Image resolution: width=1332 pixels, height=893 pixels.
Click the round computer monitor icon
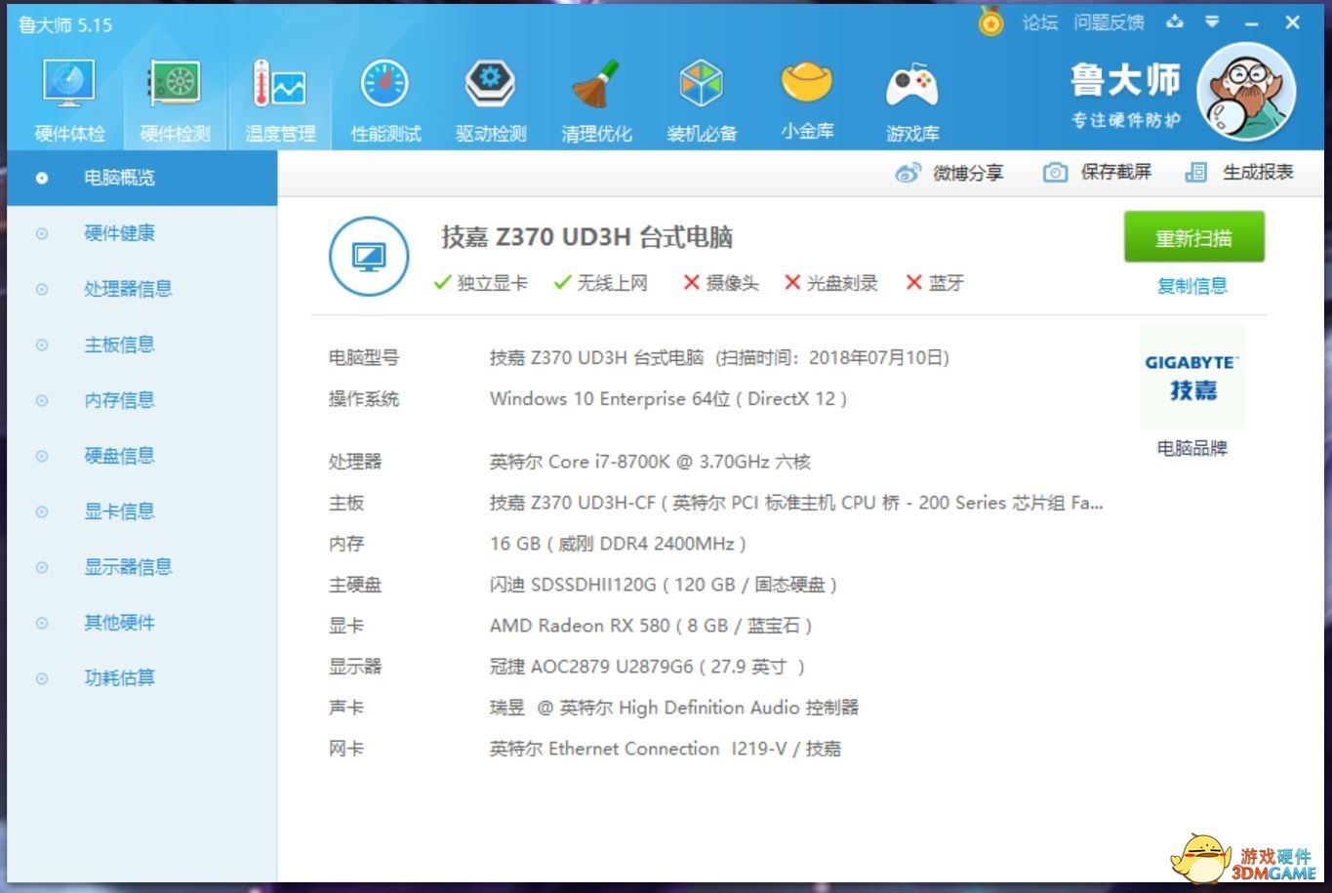369,257
